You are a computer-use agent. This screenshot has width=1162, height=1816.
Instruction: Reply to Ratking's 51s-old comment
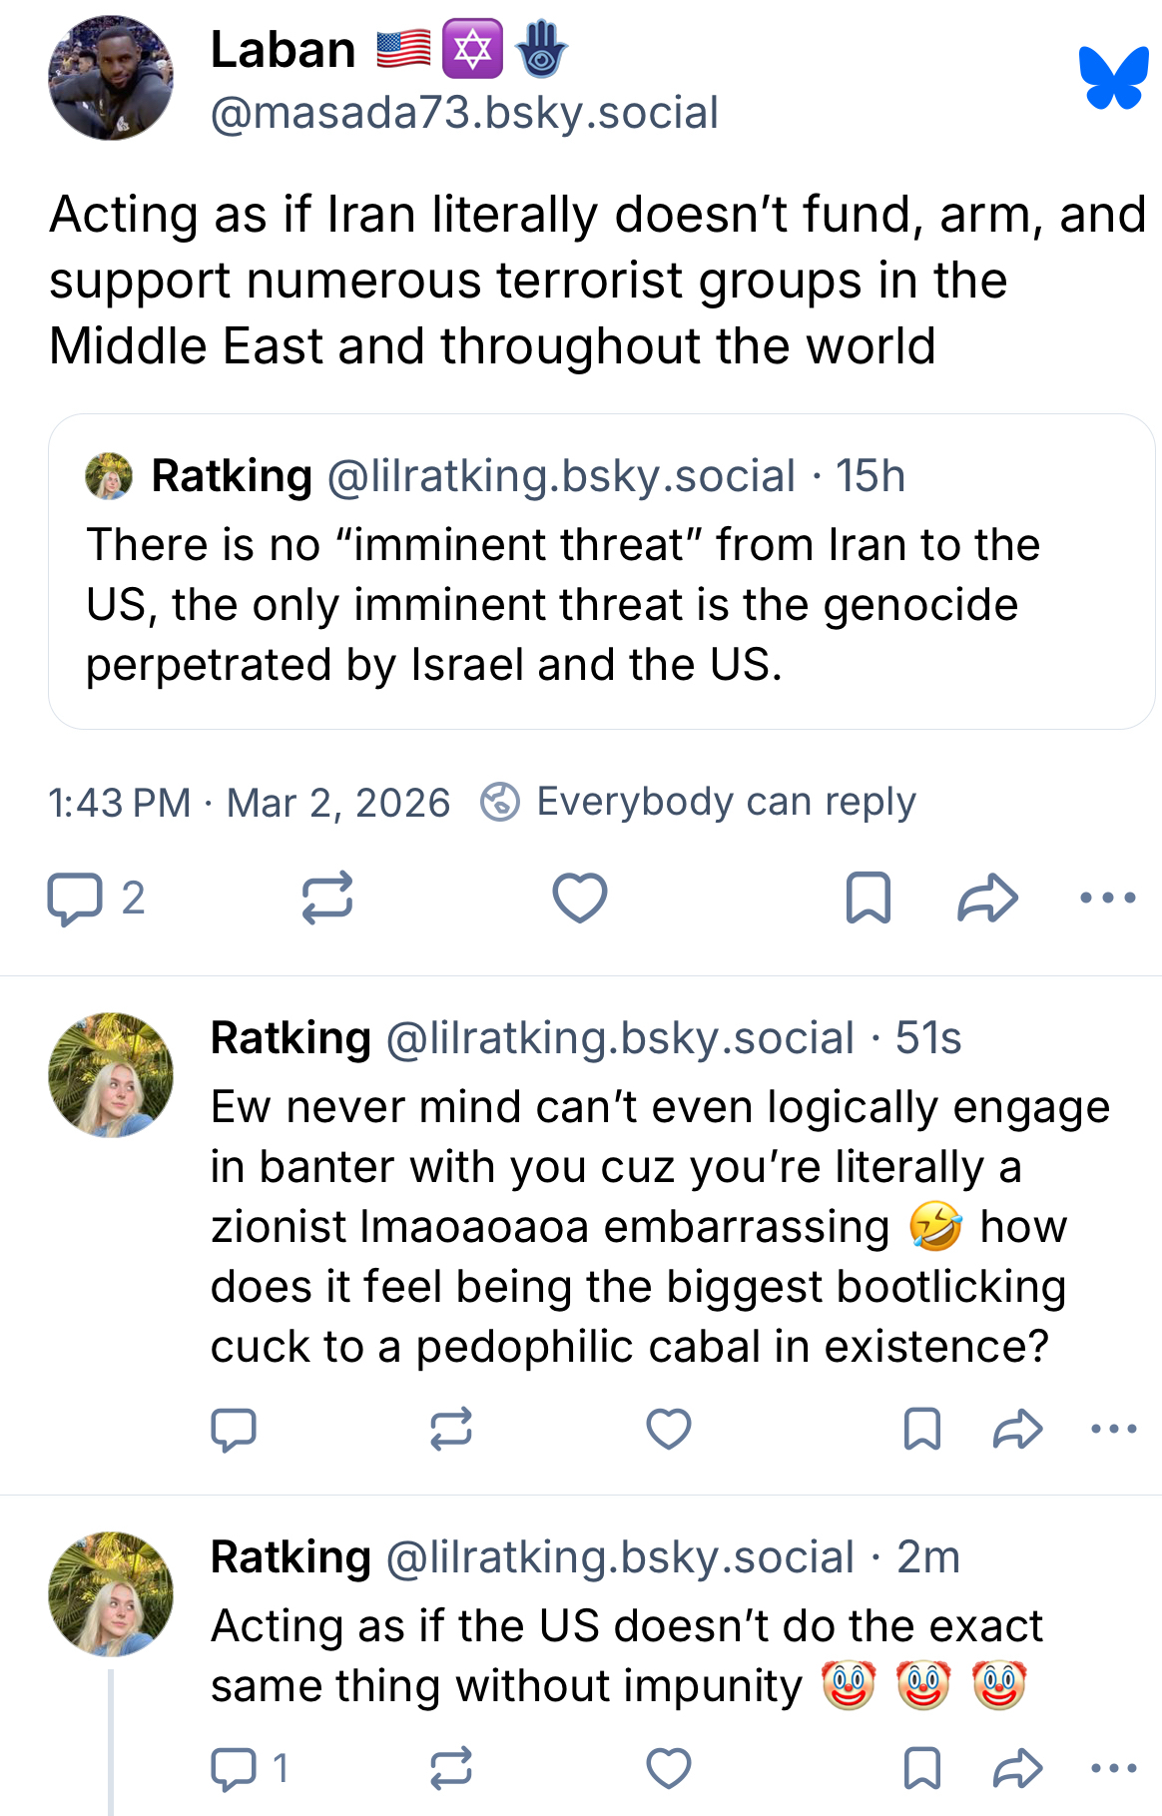click(235, 1429)
